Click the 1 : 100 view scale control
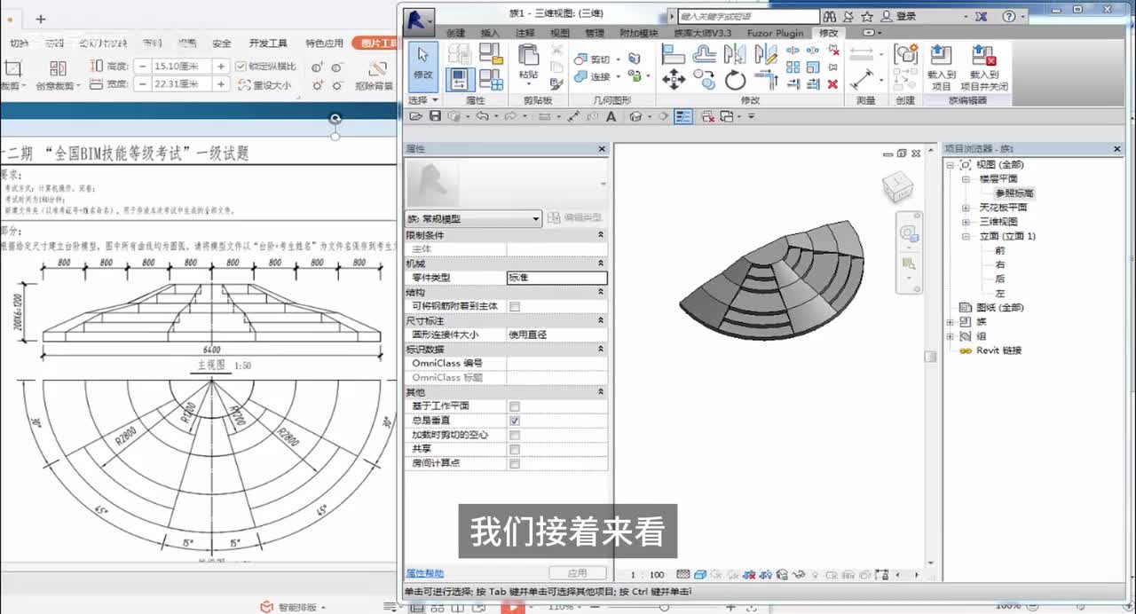1136x614 pixels. (x=647, y=575)
